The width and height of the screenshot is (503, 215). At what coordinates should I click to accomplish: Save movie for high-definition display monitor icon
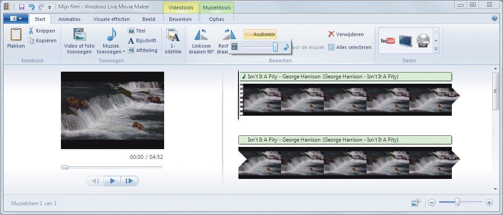[406, 41]
